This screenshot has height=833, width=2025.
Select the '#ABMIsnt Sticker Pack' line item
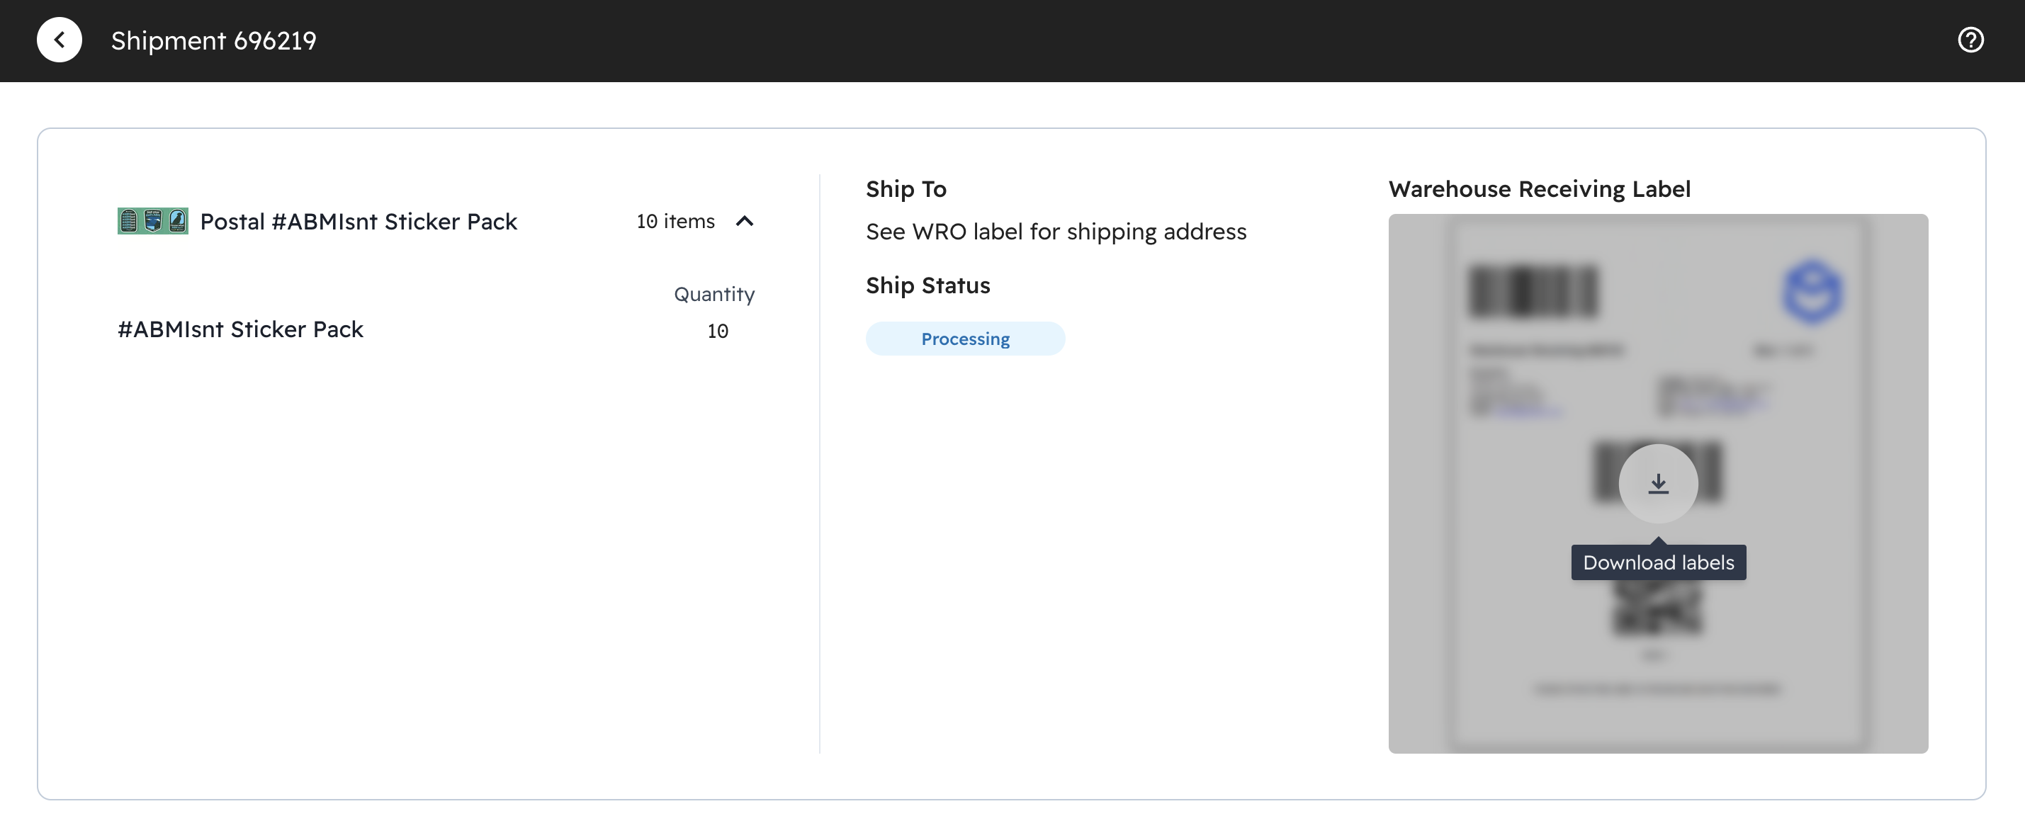(240, 329)
